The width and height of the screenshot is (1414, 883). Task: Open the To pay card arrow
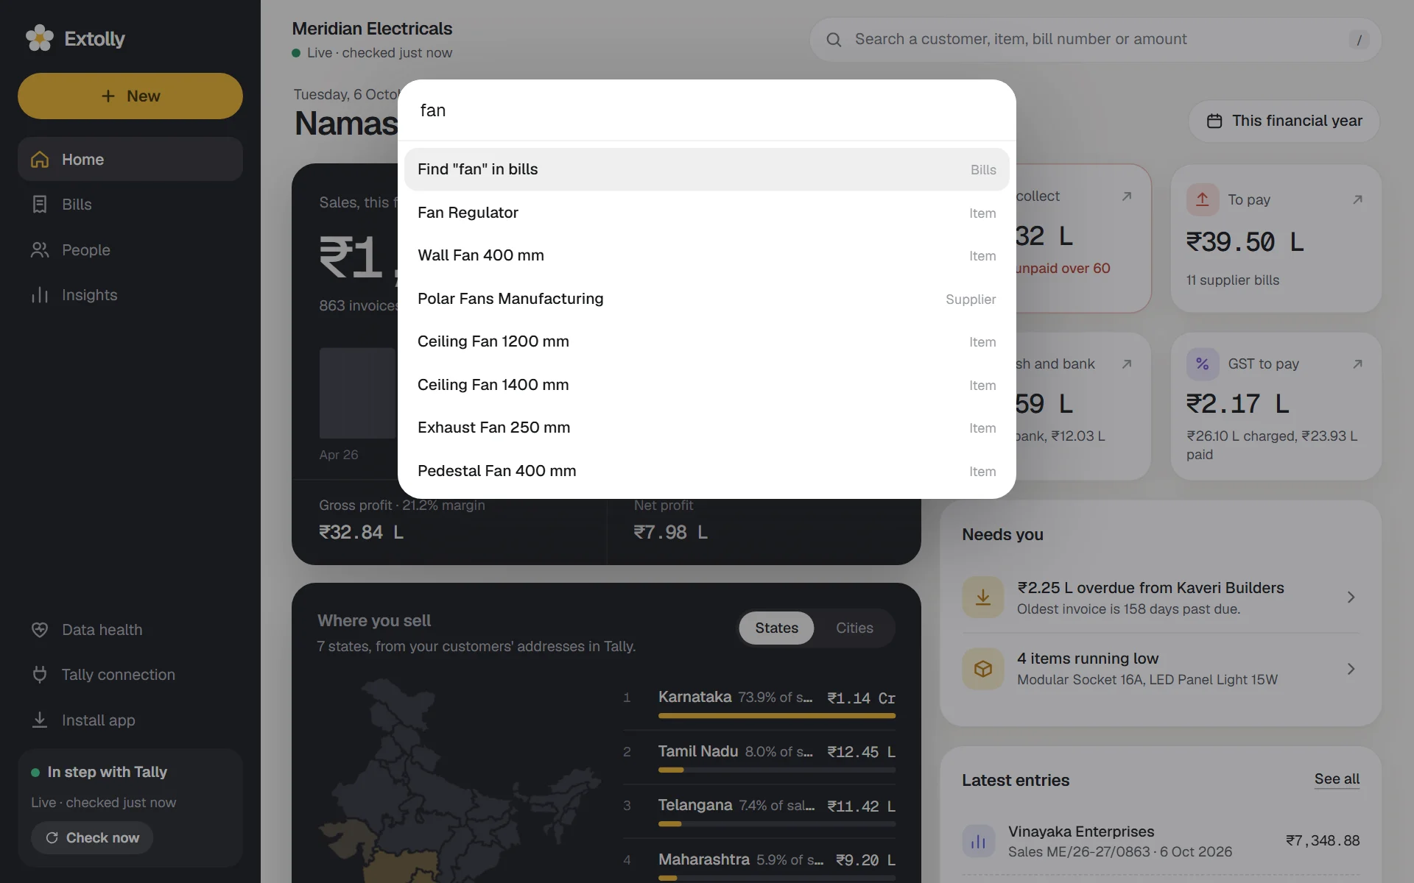tap(1358, 199)
